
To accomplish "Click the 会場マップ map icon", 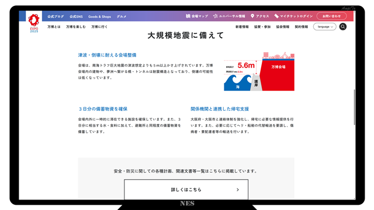I will [188, 16].
